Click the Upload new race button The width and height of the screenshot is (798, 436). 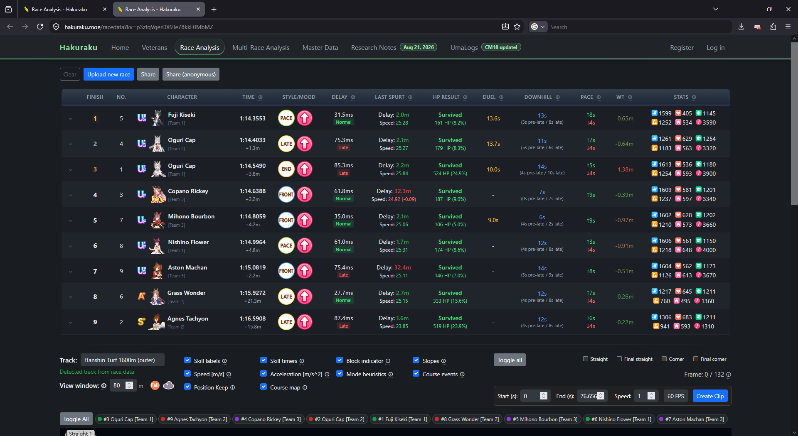tap(108, 74)
